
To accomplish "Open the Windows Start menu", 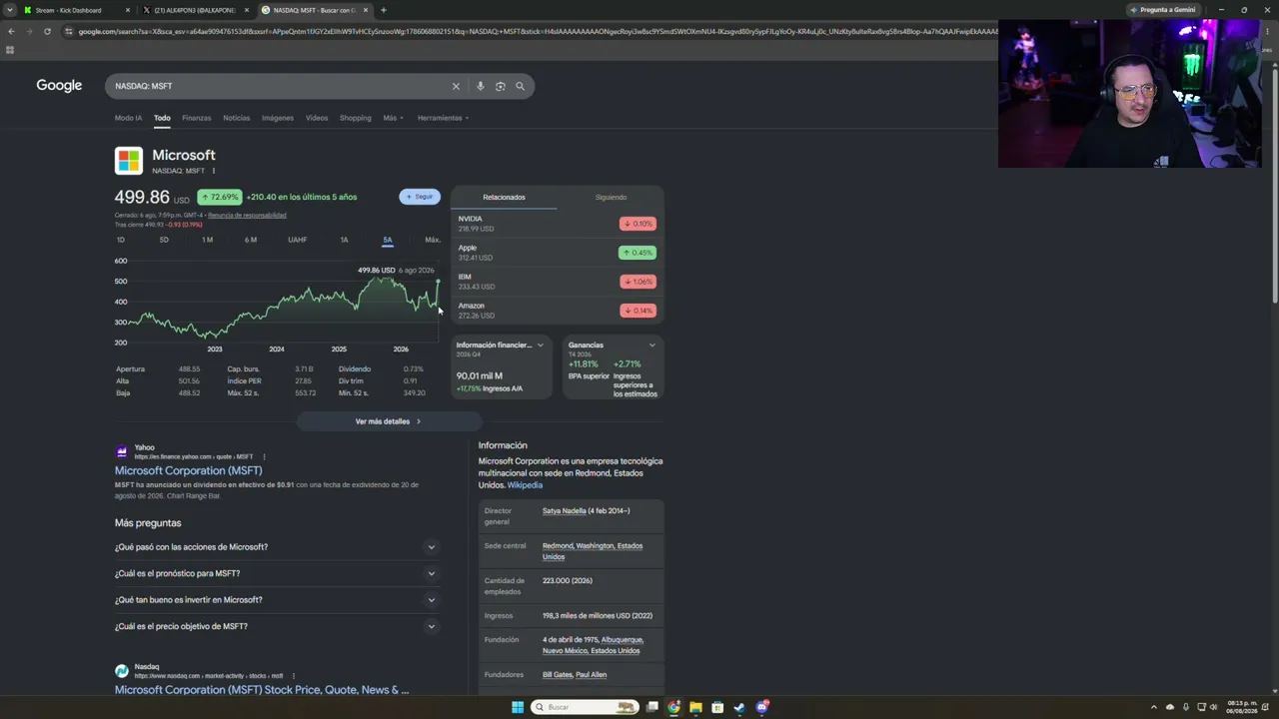I will click(x=517, y=707).
